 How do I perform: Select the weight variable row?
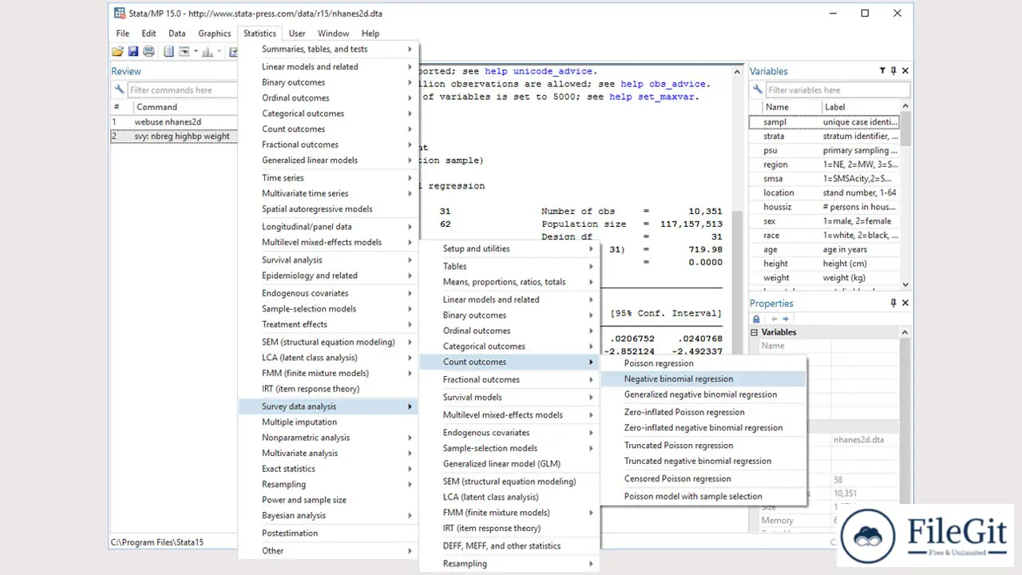(x=825, y=278)
